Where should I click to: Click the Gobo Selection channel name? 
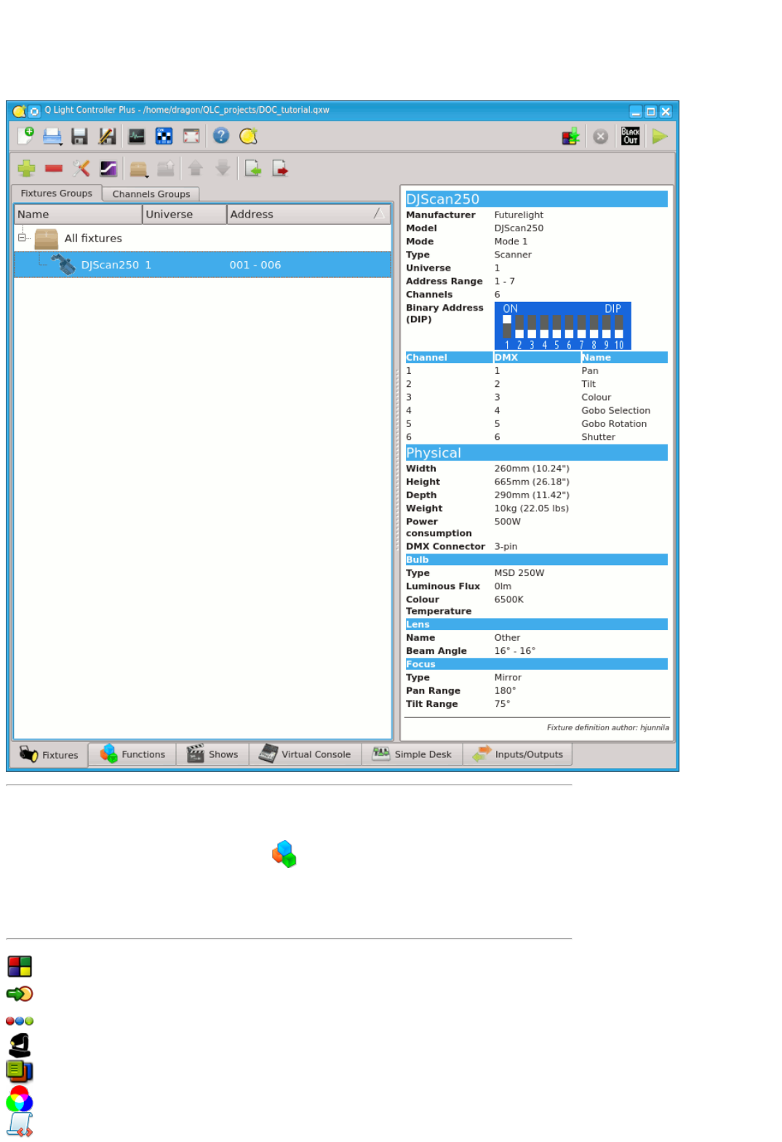(615, 411)
